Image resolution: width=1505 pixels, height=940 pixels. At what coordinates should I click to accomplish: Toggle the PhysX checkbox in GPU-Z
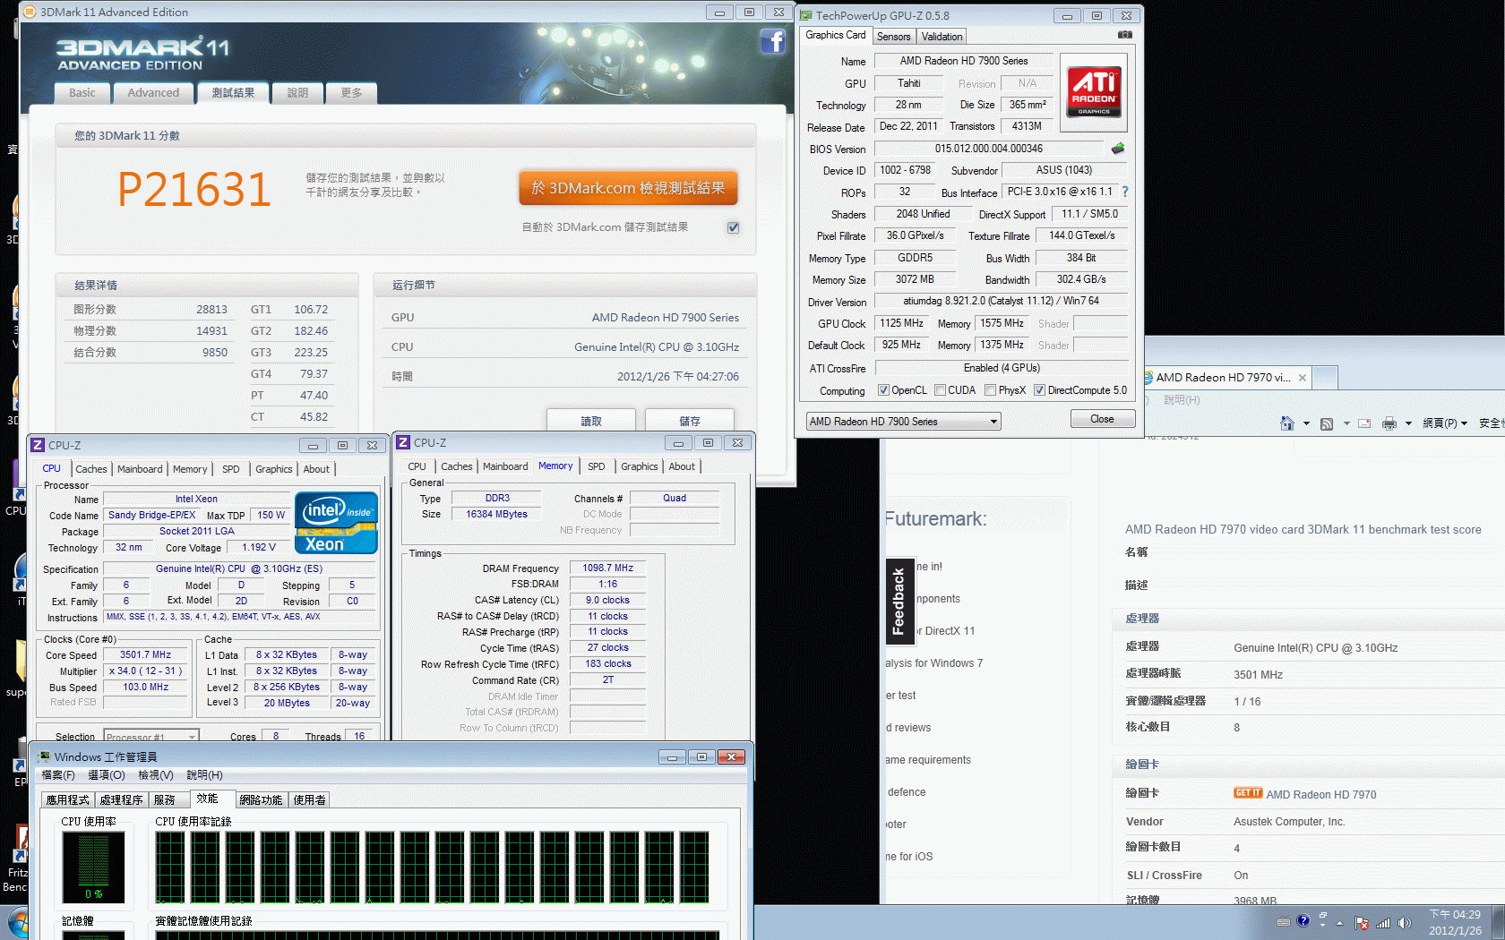(x=990, y=390)
